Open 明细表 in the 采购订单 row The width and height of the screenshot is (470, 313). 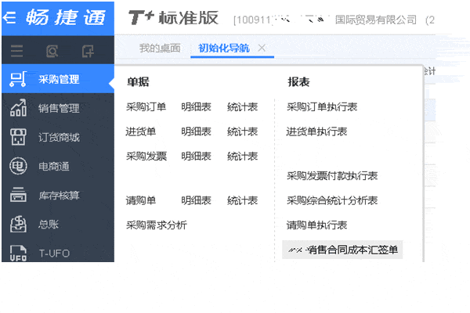pyautogui.click(x=196, y=107)
